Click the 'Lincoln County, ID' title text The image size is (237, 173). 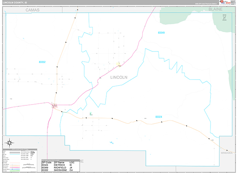[14, 3]
